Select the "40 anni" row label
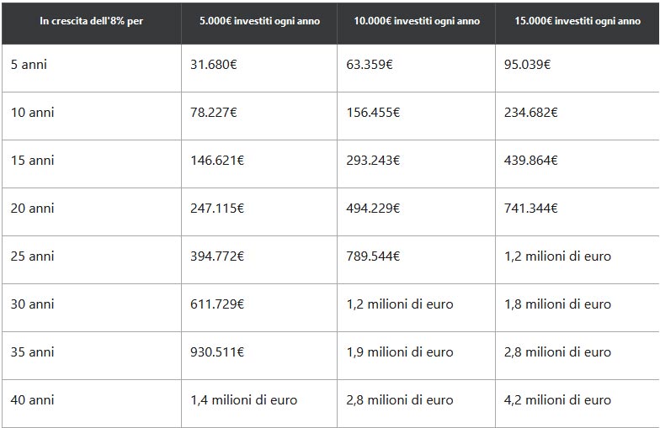660x428 pixels. click(33, 399)
